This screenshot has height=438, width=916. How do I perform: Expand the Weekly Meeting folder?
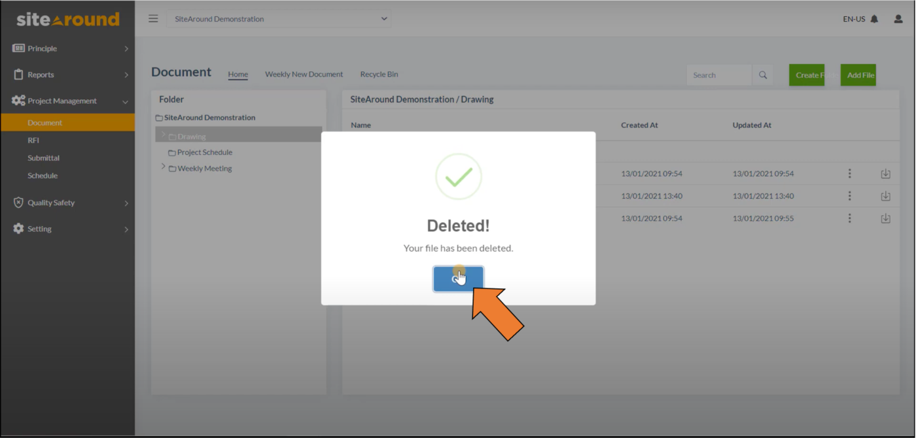pyautogui.click(x=163, y=167)
